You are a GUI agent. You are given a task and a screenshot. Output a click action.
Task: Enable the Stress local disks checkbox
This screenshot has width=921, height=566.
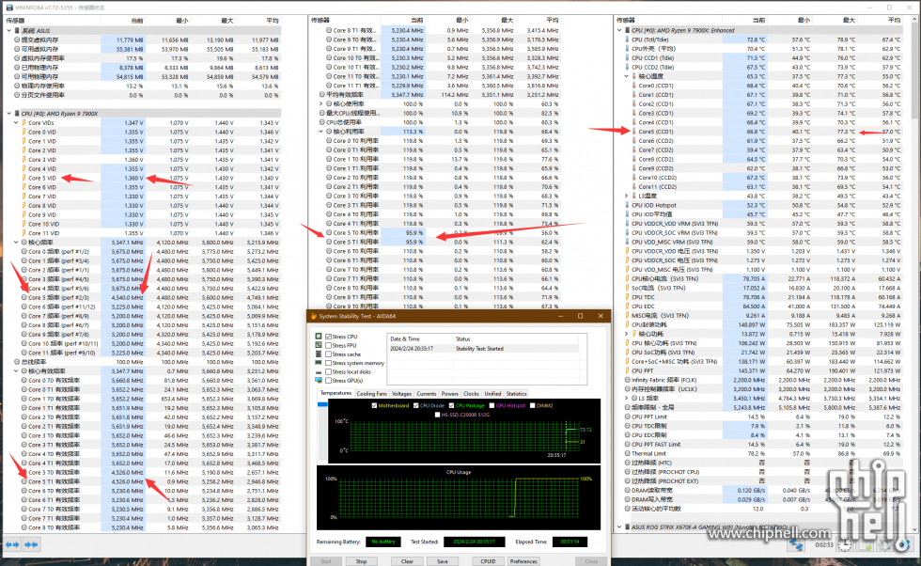pos(328,372)
